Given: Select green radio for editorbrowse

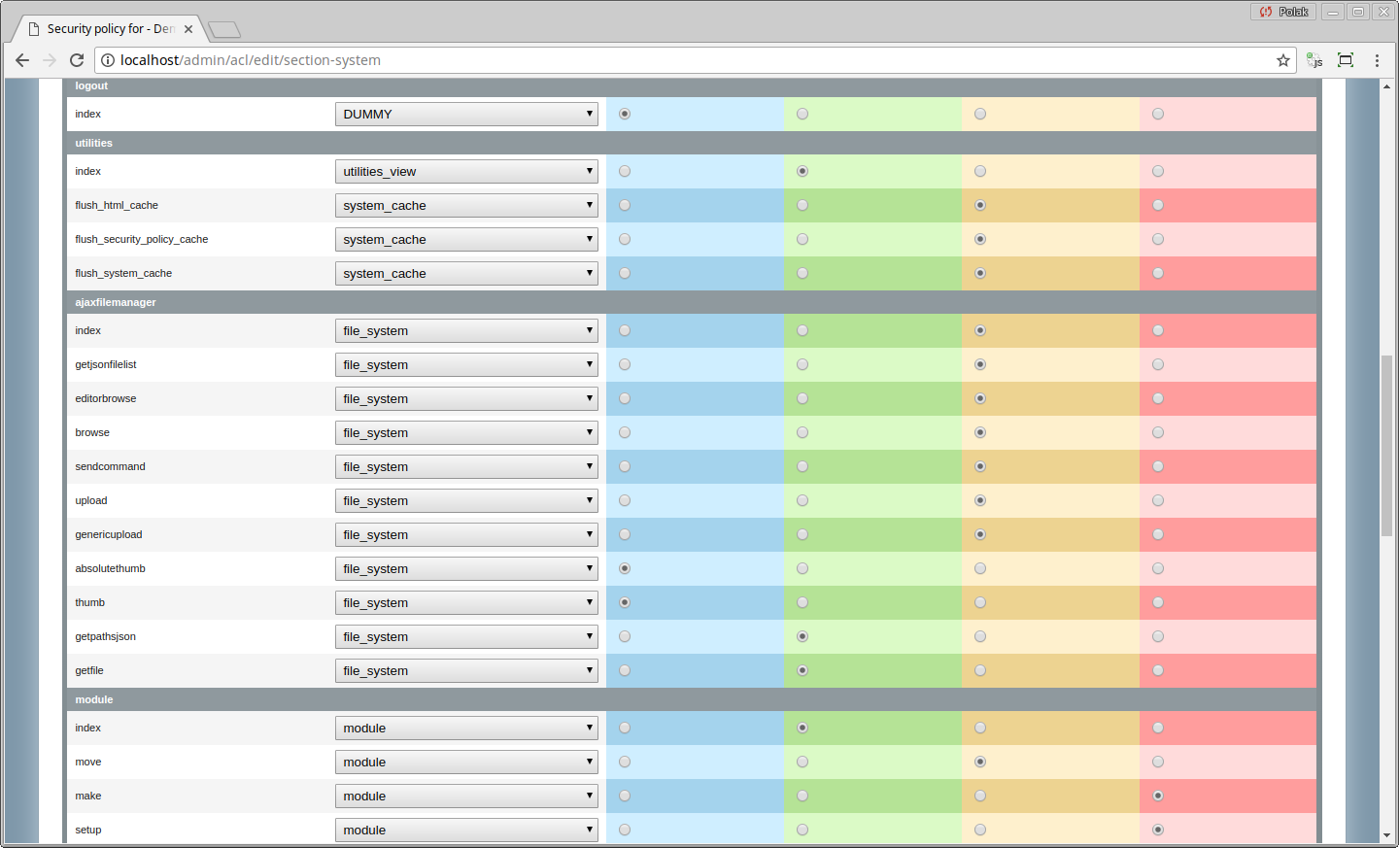Looking at the screenshot, I should (x=802, y=398).
